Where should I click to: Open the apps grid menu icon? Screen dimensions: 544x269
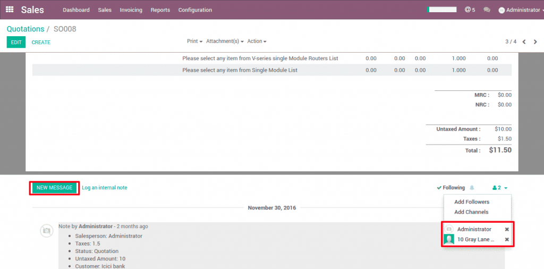pos(10,10)
